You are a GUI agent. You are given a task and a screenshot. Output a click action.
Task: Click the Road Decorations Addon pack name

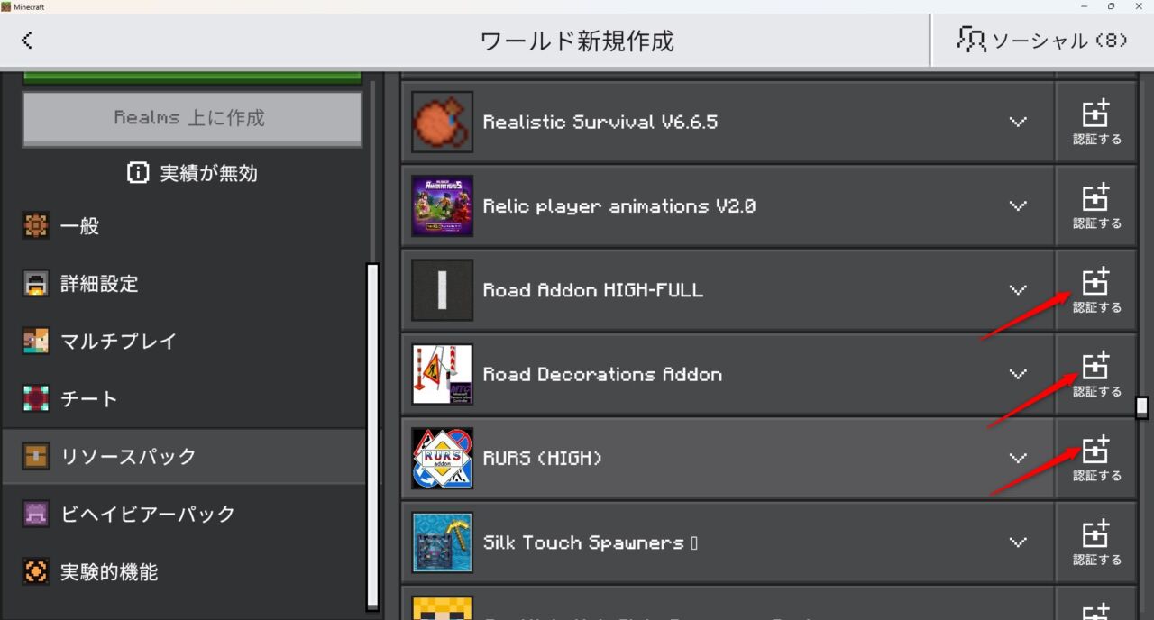click(x=602, y=374)
